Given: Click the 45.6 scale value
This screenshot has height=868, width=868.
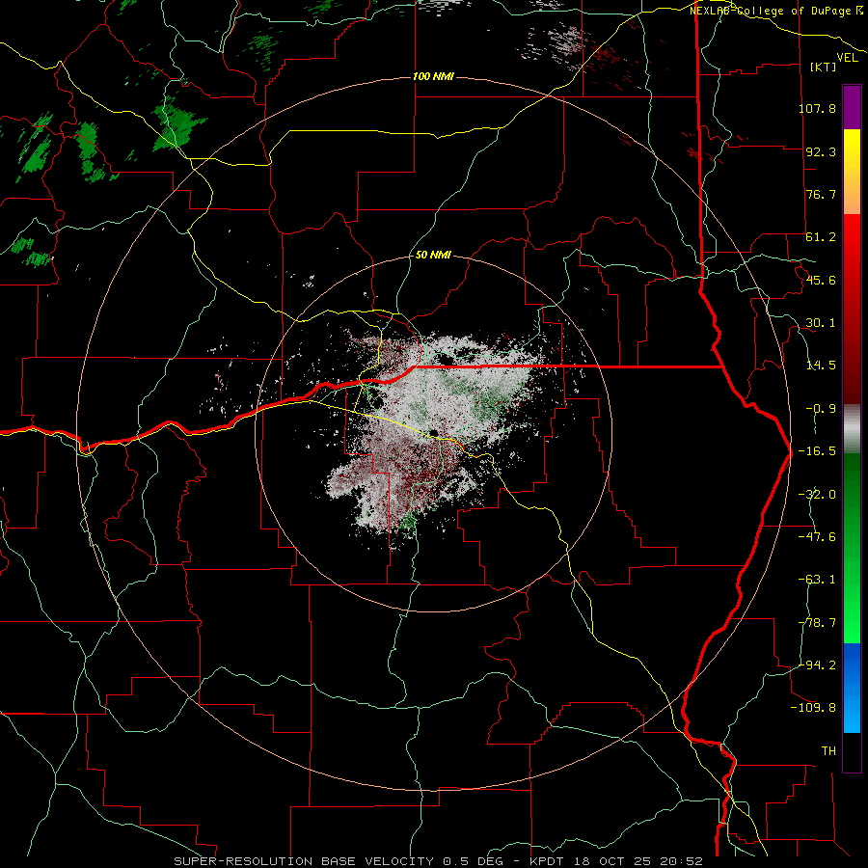Looking at the screenshot, I should click(x=821, y=280).
